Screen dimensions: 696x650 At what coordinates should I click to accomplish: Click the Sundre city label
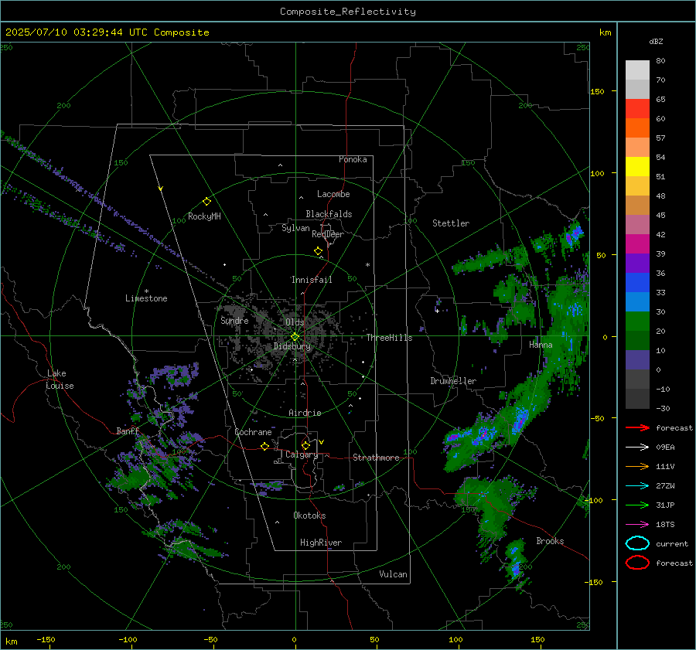234,320
